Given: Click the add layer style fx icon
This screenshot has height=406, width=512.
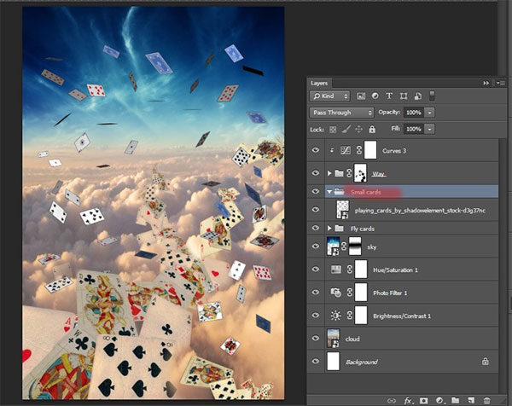Looking at the screenshot, I should pyautogui.click(x=409, y=399).
